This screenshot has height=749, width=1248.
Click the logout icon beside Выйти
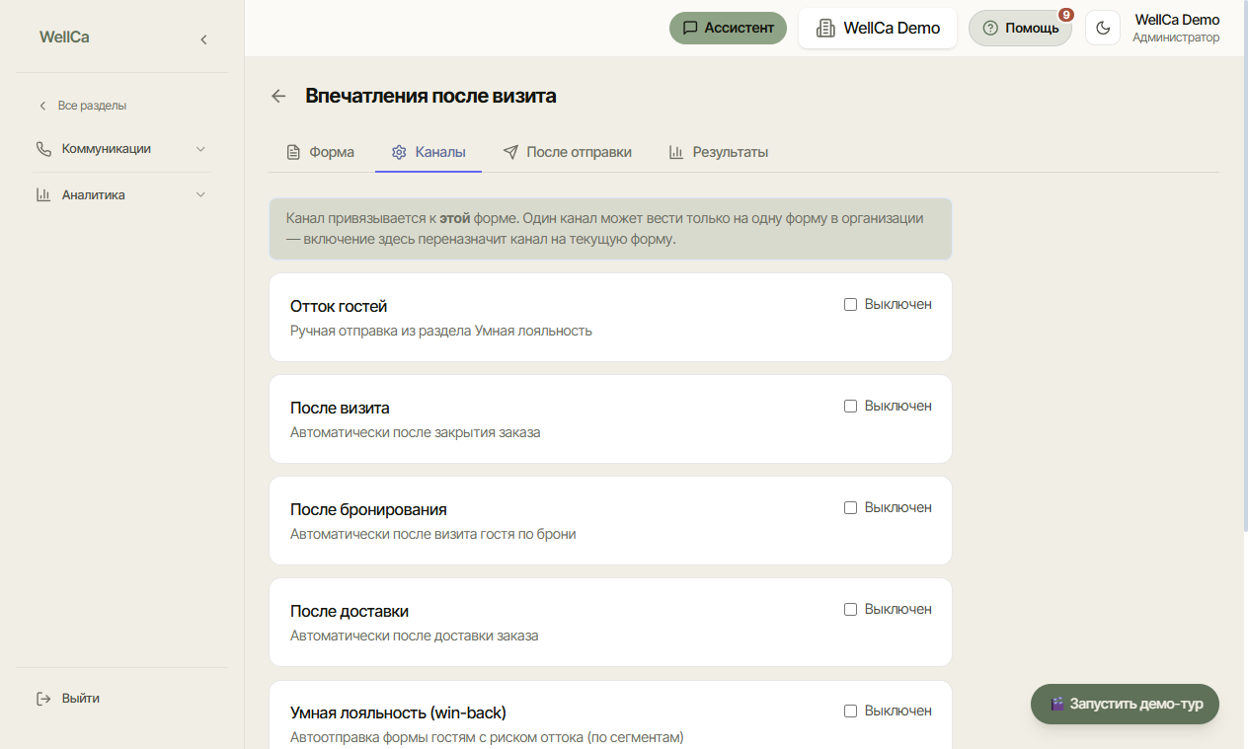click(x=43, y=699)
